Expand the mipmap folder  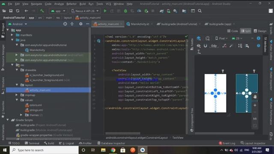coord(17,95)
